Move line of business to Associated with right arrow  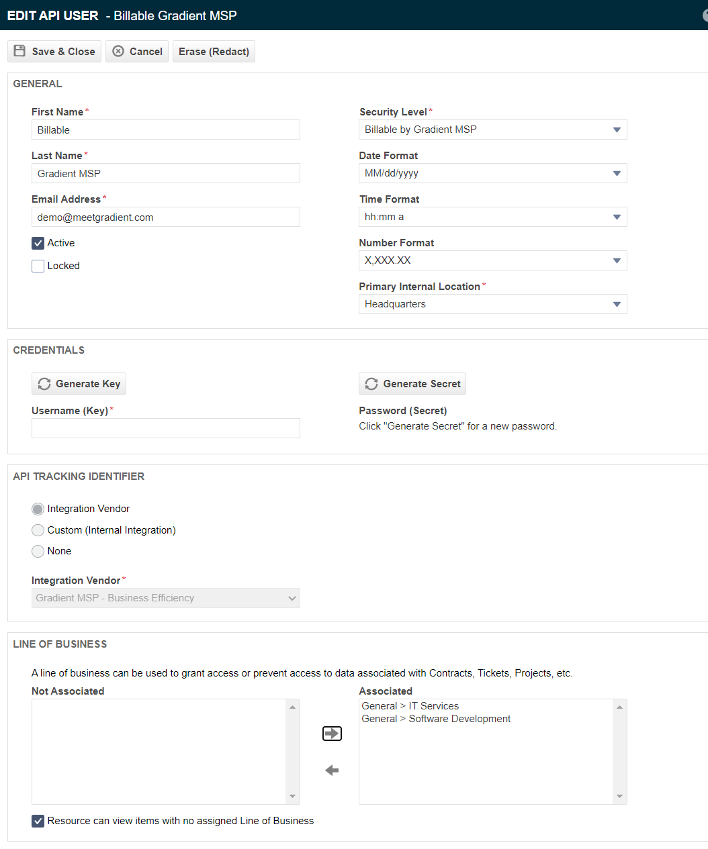[x=332, y=734]
